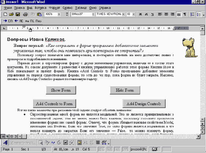Click the New document icon
Viewport: 206px width, 153px height.
click(5, 14)
